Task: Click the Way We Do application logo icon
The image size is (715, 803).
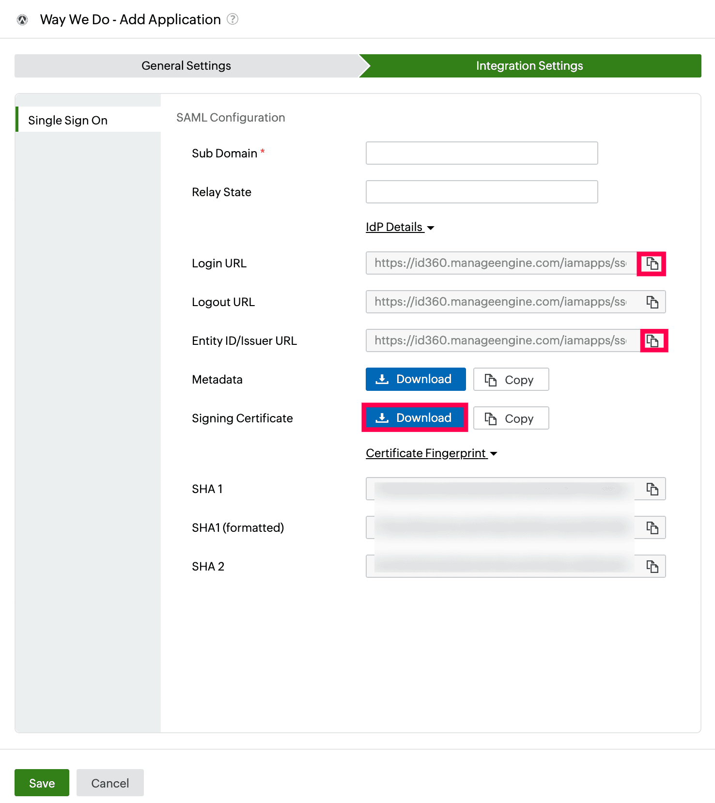Action: click(x=22, y=20)
